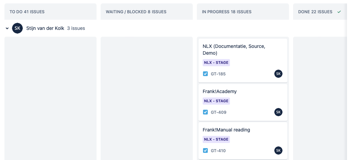This screenshot has width=348, height=160.
Task: Open issue key GT-185
Action: [x=218, y=74]
